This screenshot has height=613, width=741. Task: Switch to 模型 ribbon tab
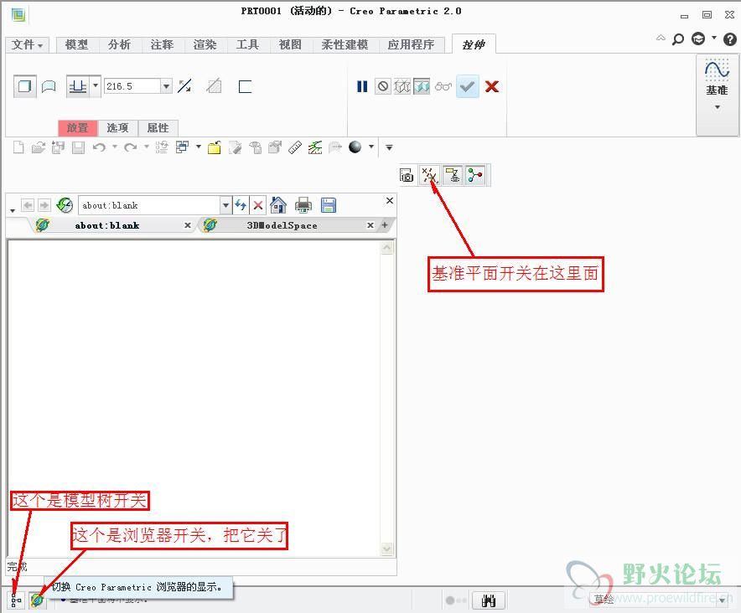click(x=76, y=45)
